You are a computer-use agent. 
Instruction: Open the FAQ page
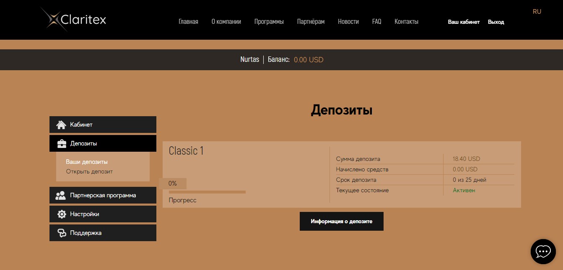pyautogui.click(x=376, y=22)
